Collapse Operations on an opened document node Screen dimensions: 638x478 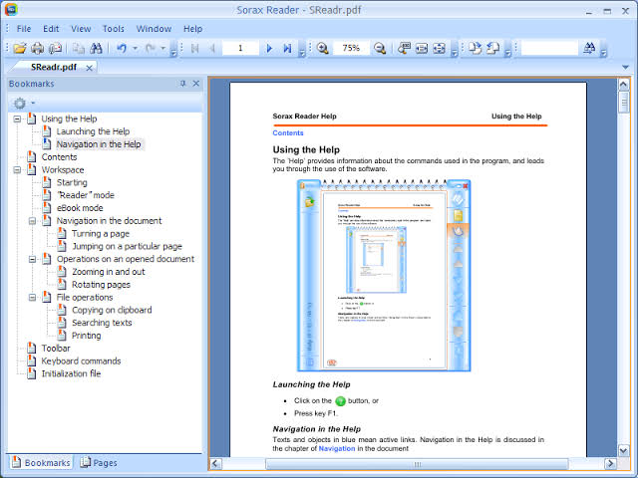[x=32, y=259]
